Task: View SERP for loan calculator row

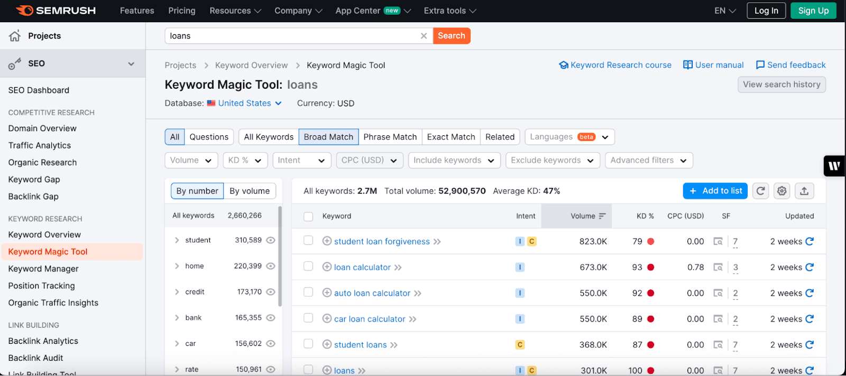Action: coord(718,267)
